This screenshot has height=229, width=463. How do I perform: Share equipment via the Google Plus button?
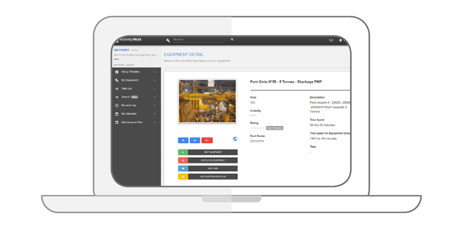coord(207,140)
